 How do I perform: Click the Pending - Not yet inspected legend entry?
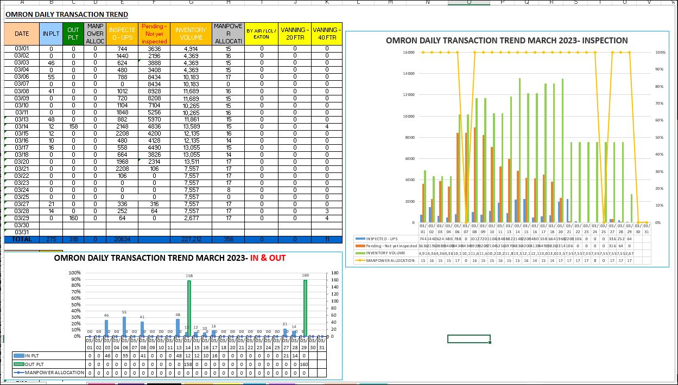pyautogui.click(x=385, y=246)
